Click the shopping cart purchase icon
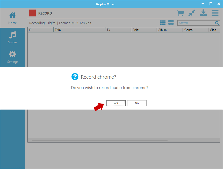The image size is (223, 169). click(180, 13)
